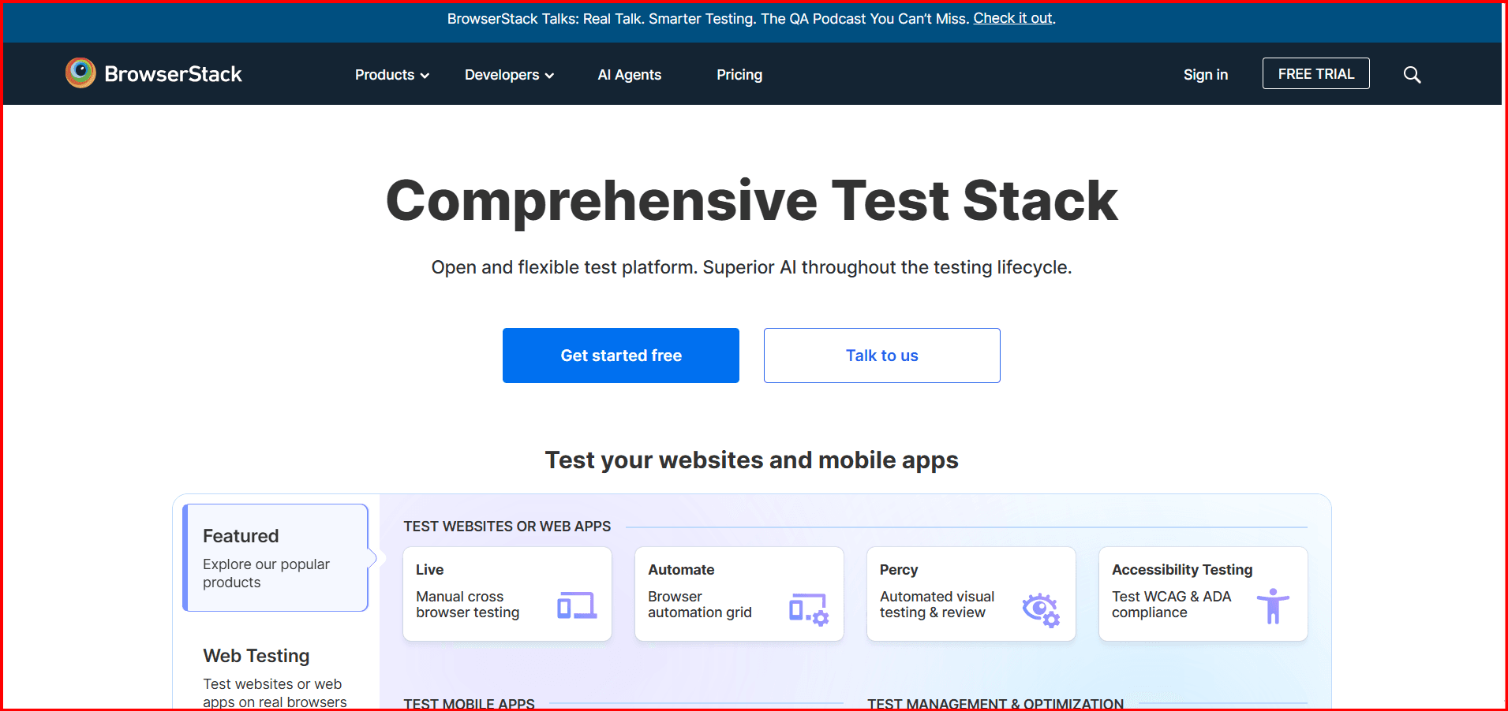This screenshot has height=711, width=1508.
Task: Click the Automate gear-device icon
Action: click(x=809, y=609)
